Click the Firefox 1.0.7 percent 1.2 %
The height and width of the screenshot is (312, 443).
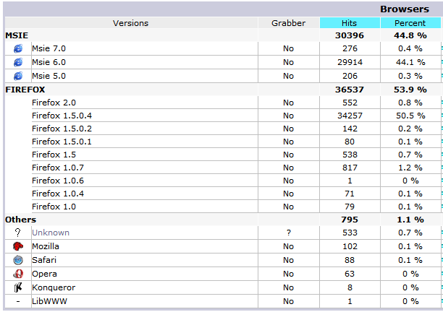(x=410, y=168)
